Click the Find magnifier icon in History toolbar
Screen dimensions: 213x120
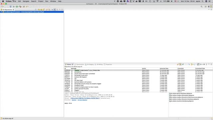click(x=189, y=64)
